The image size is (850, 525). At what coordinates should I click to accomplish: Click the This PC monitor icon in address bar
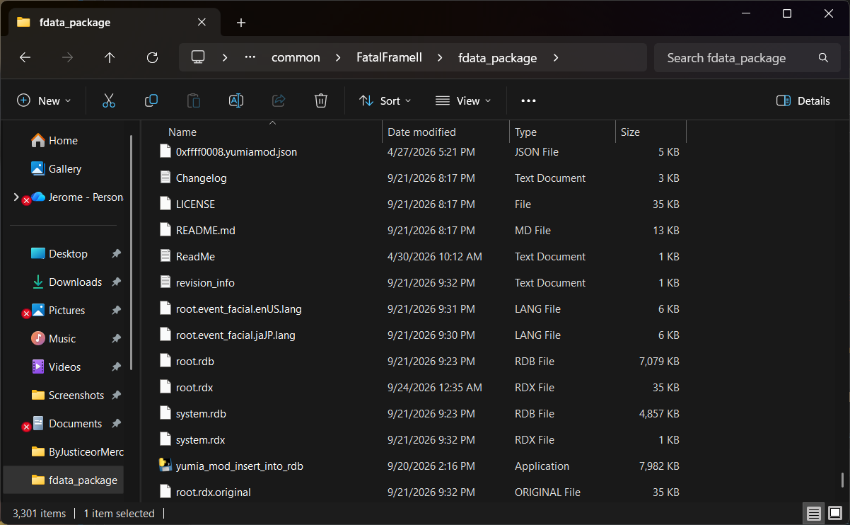click(198, 57)
